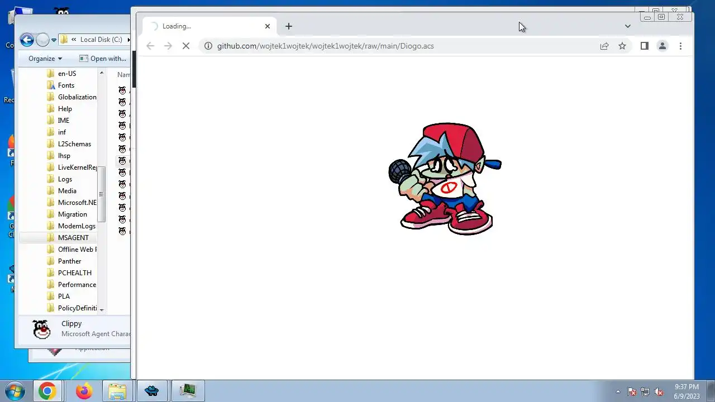Viewport: 715px width, 402px height.
Task: Click Chrome icon on taskbar
Action: click(x=47, y=391)
